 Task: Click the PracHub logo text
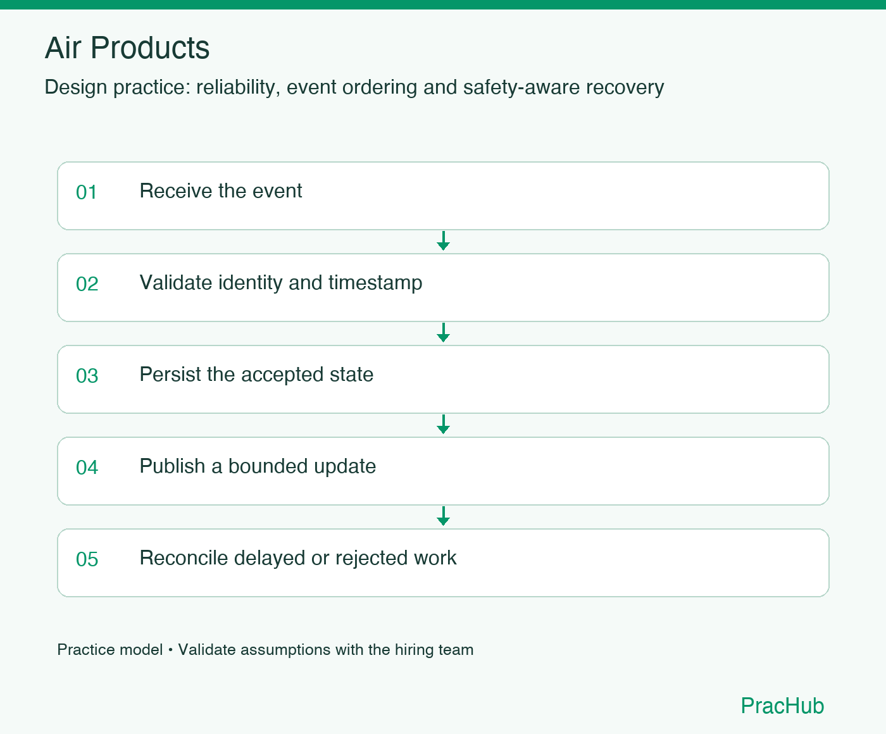[782, 706]
